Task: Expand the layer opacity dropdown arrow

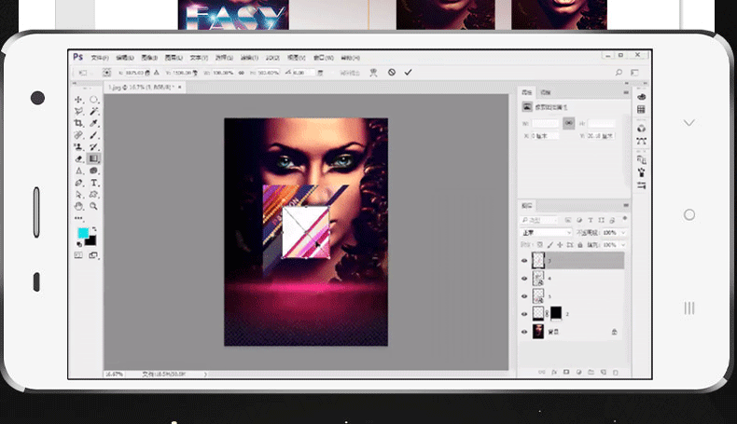Action: [x=623, y=233]
